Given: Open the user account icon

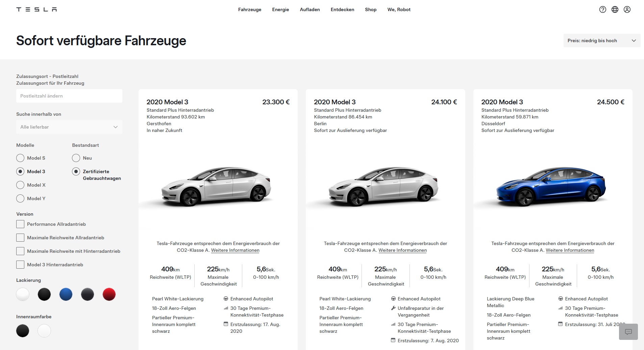Looking at the screenshot, I should point(627,9).
